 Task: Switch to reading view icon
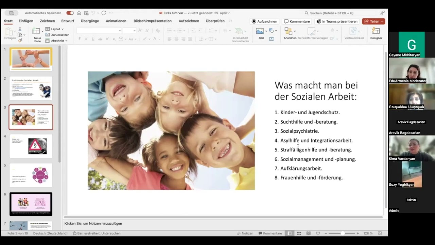(x=309, y=233)
